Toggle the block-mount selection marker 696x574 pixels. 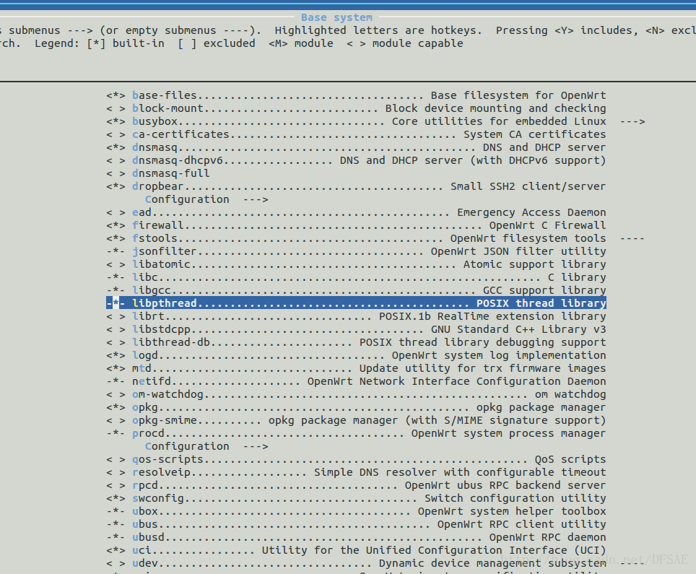pyautogui.click(x=116, y=108)
